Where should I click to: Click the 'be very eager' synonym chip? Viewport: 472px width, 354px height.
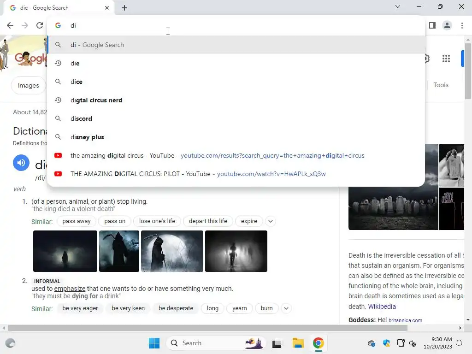point(80,308)
